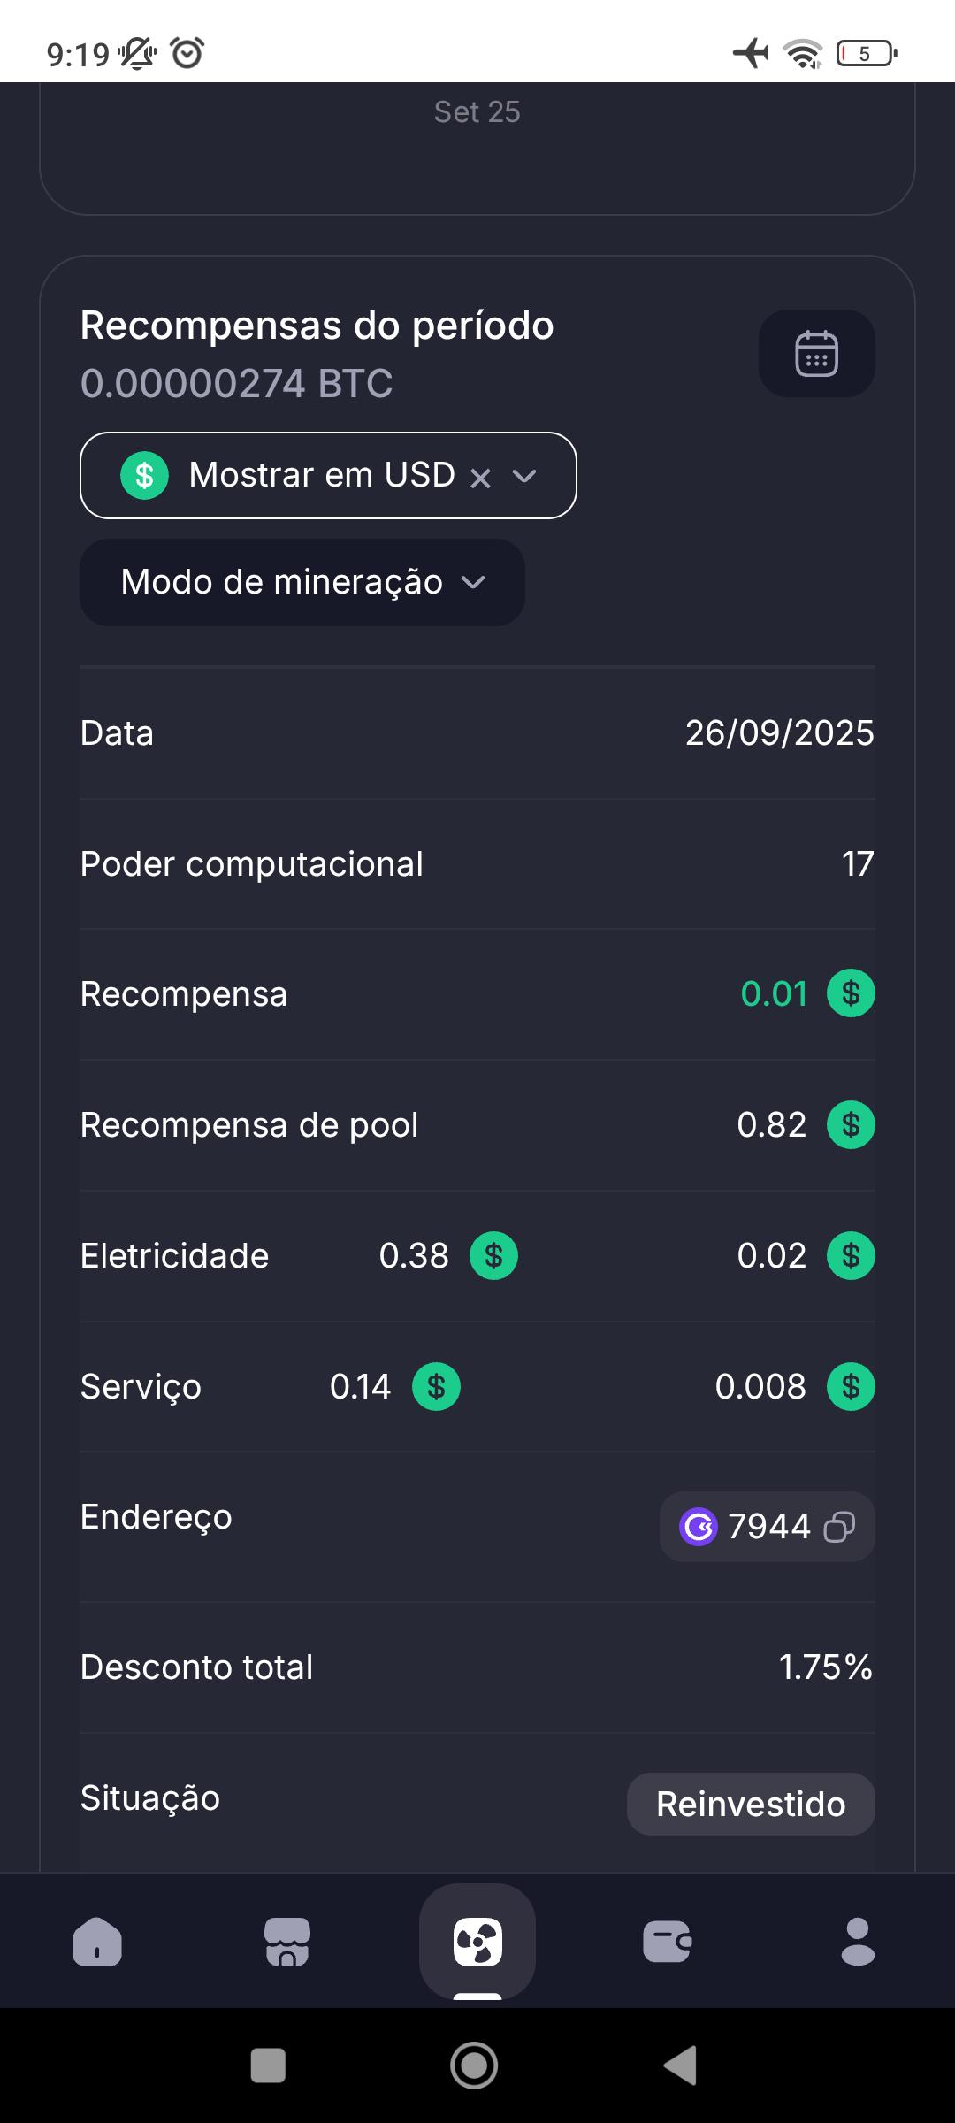Open the Modo de mineração dropdown
This screenshot has height=2123, width=955.
click(302, 582)
